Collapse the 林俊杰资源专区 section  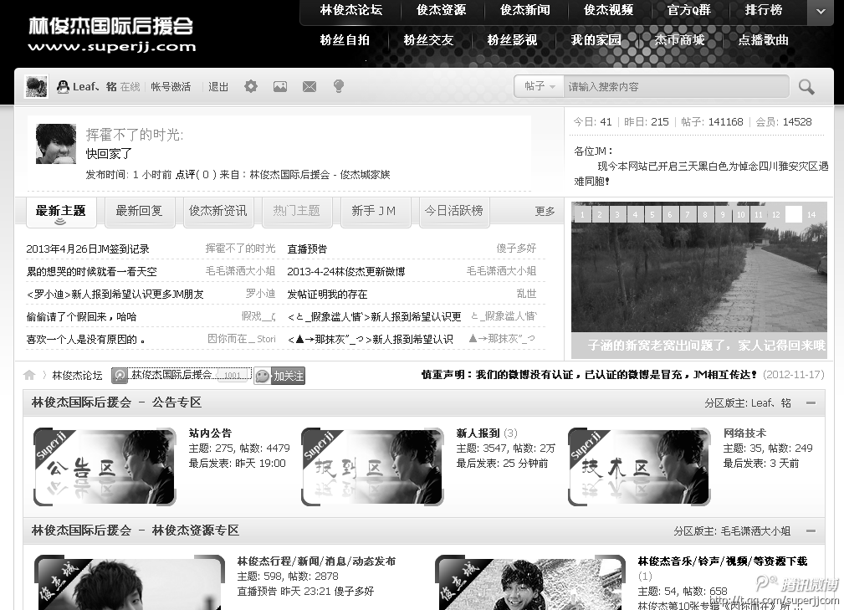[811, 531]
